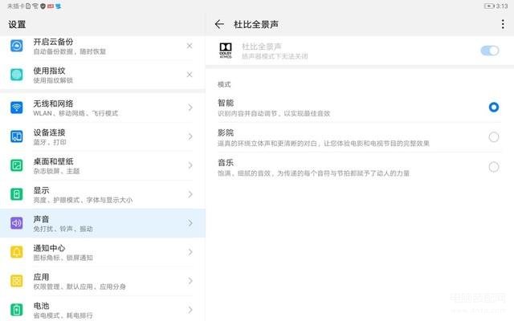Dismiss the 使用指纹 suggestion
Viewport: 514px width, 321px height.
[190, 75]
